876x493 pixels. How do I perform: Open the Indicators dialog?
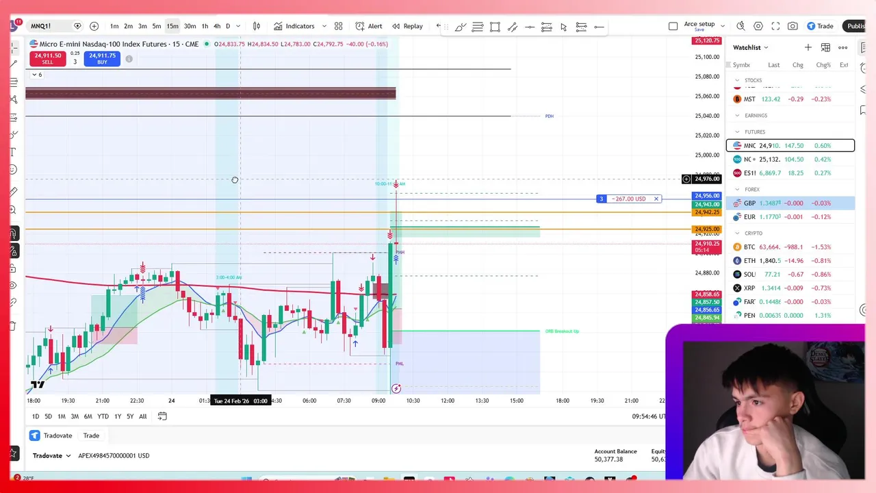(294, 26)
